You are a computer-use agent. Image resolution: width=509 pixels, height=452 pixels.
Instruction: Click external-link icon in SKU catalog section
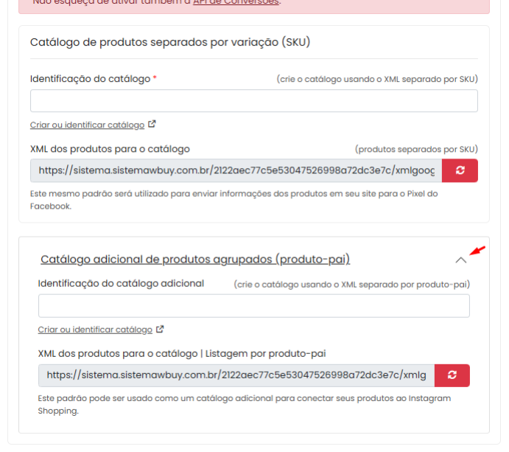click(152, 125)
